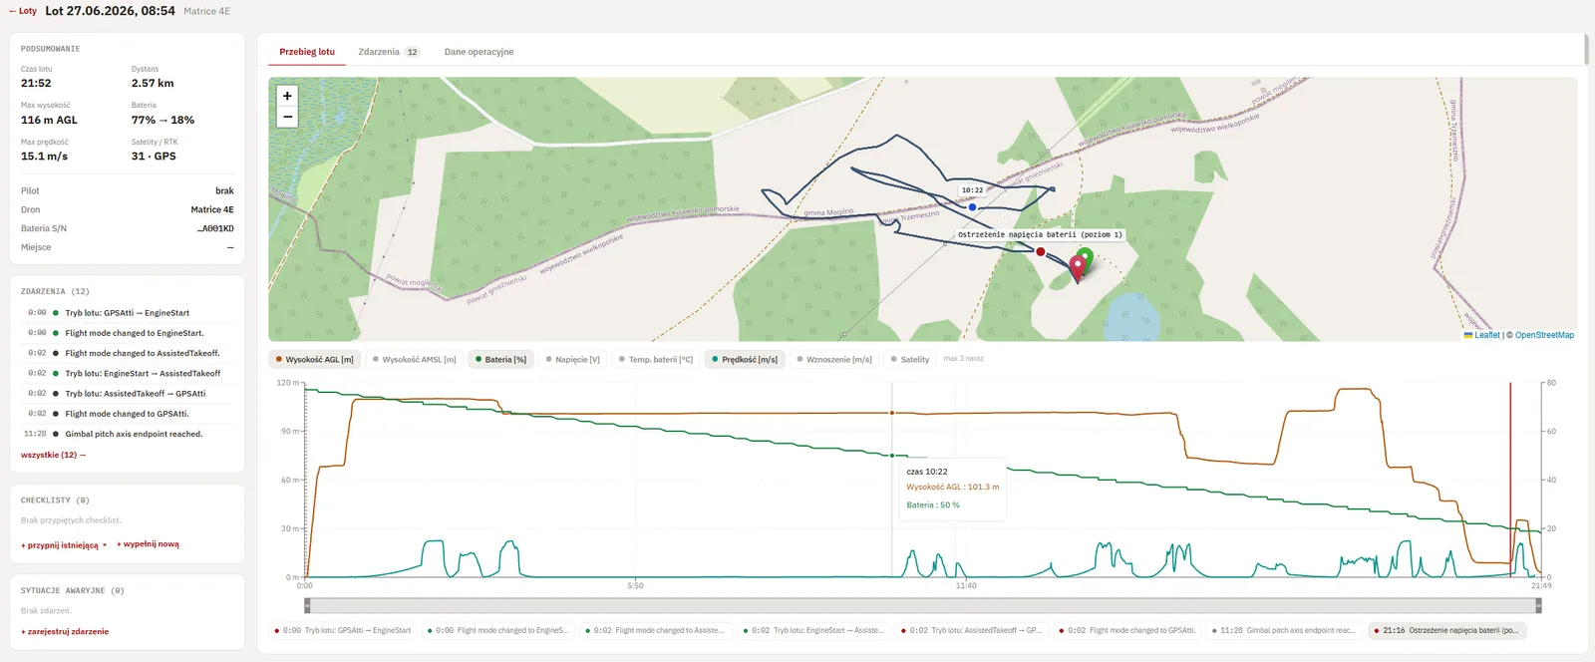
Task: Click the red battery warning dot on map
Action: click(1041, 252)
